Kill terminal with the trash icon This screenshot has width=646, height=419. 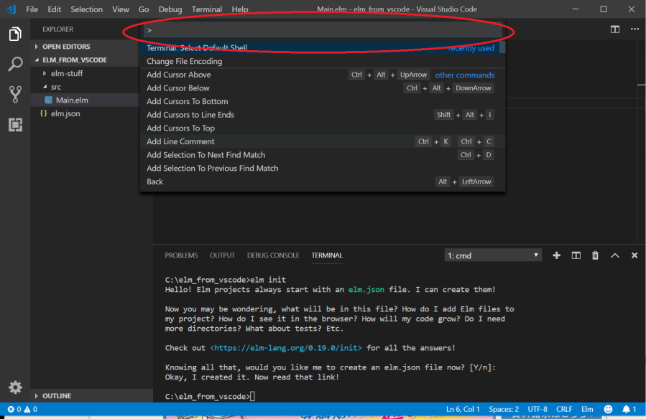595,255
